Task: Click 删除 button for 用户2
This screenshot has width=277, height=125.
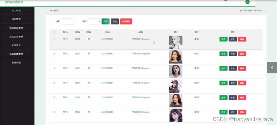Action: [242, 54]
